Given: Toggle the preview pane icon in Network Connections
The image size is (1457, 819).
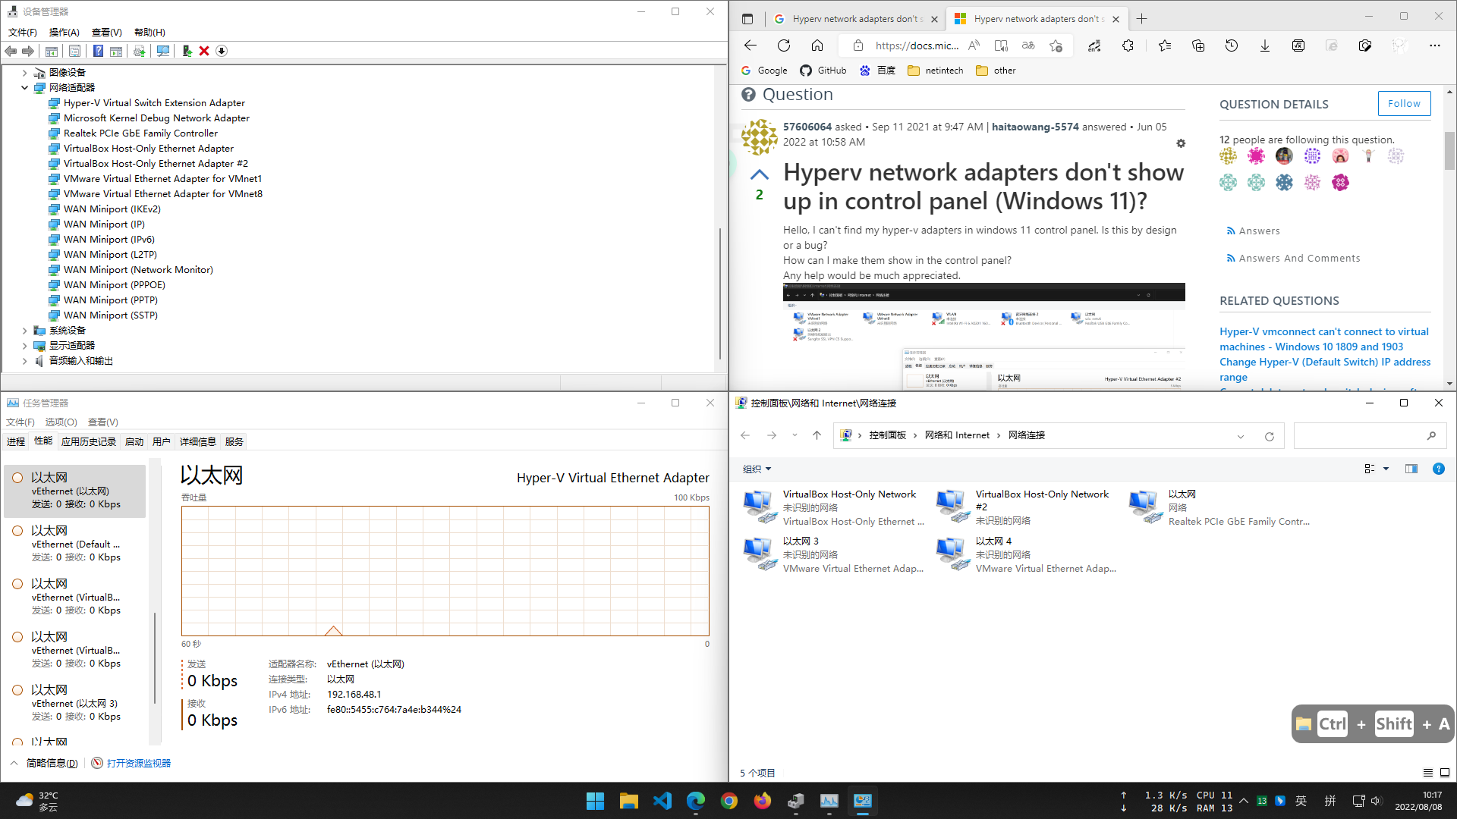Looking at the screenshot, I should click(x=1411, y=469).
